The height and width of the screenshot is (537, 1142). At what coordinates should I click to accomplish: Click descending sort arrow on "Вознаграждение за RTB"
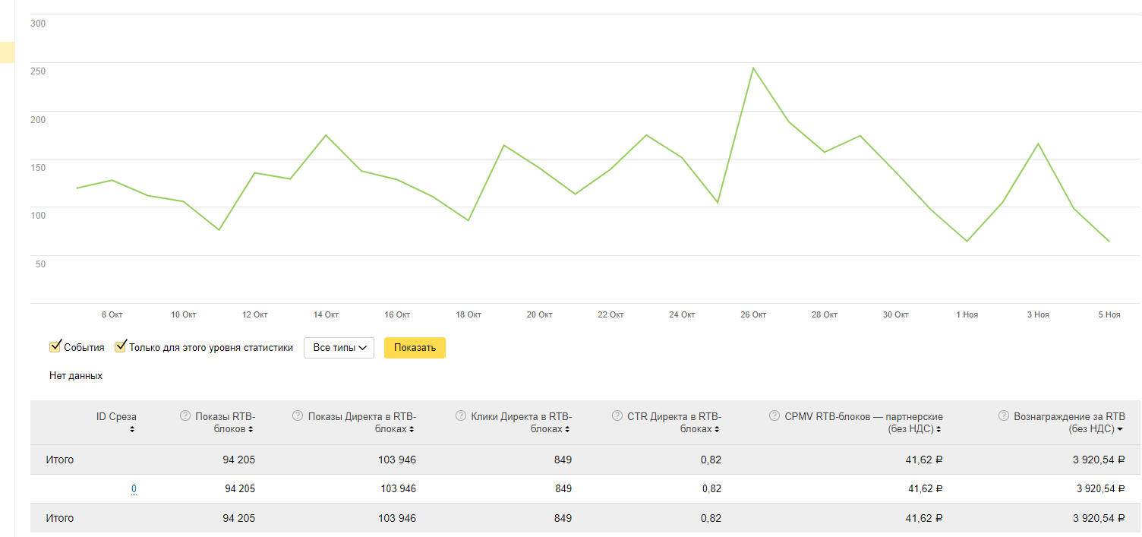1120,429
